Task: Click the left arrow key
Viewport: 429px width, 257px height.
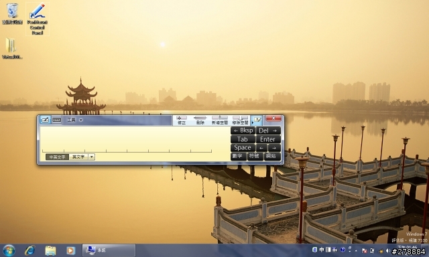Action: point(262,148)
